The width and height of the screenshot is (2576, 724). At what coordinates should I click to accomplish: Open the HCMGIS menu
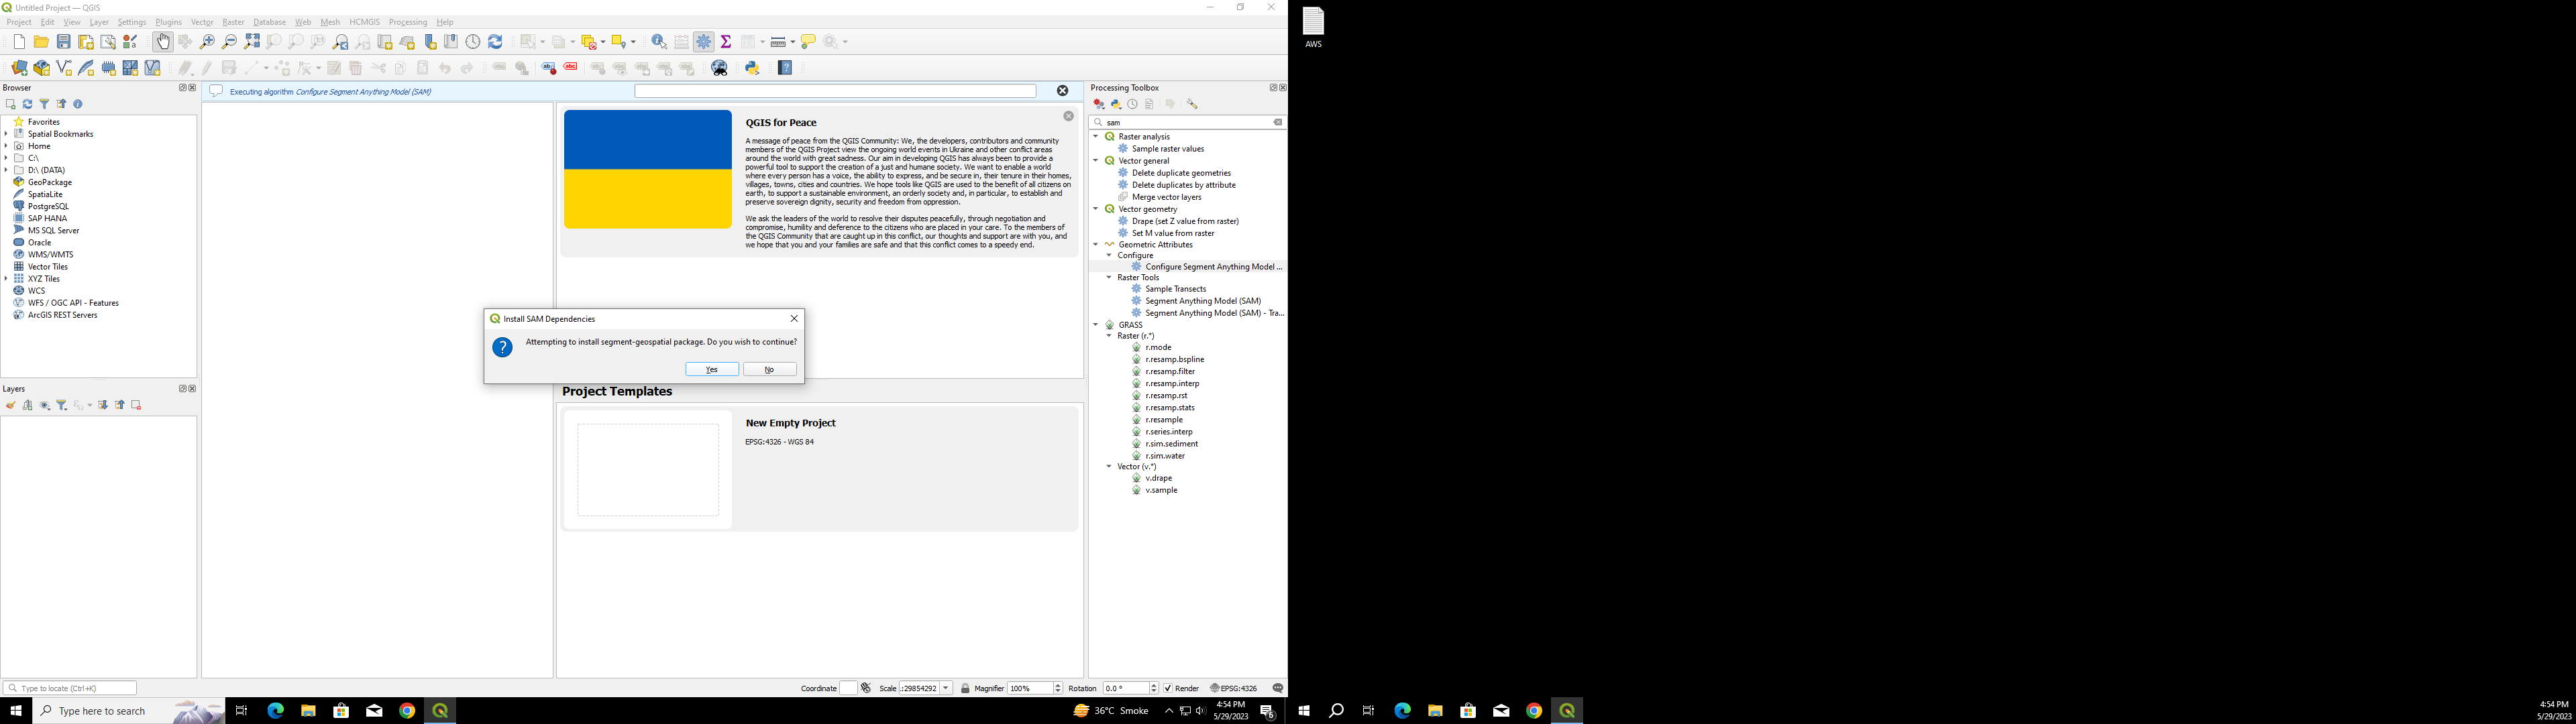pyautogui.click(x=364, y=21)
